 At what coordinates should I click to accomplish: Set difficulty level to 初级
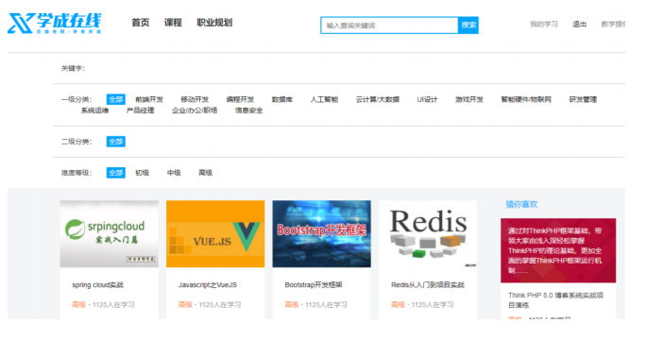(x=143, y=173)
